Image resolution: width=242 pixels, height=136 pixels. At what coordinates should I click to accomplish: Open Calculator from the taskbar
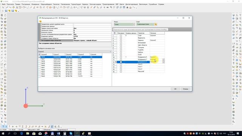tap(65, 133)
